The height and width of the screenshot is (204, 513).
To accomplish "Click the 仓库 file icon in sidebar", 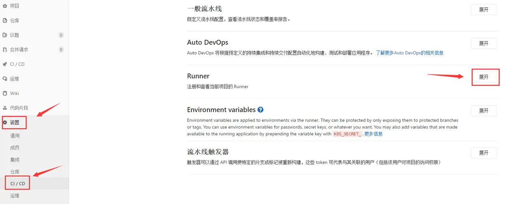I will (x=5, y=21).
